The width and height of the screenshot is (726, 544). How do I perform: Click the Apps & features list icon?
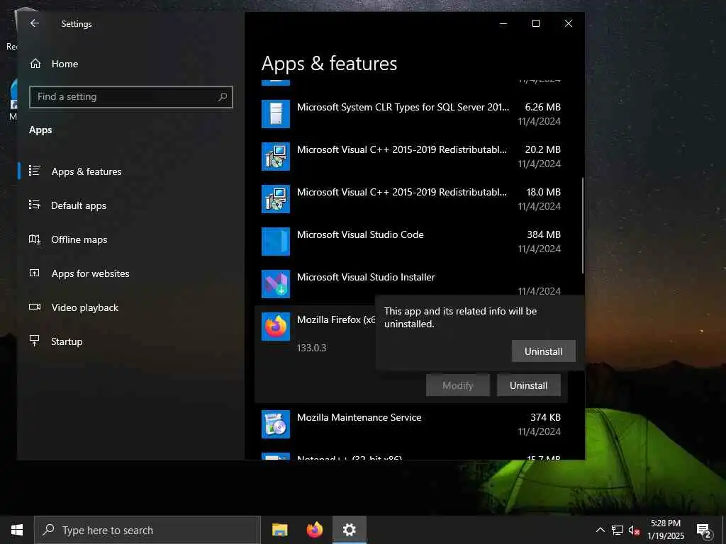pyautogui.click(x=35, y=171)
